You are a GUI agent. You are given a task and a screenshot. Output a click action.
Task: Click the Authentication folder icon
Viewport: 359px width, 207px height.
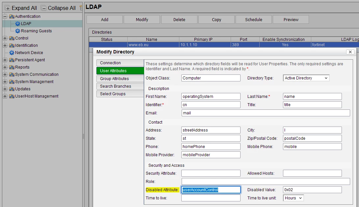(12, 16)
